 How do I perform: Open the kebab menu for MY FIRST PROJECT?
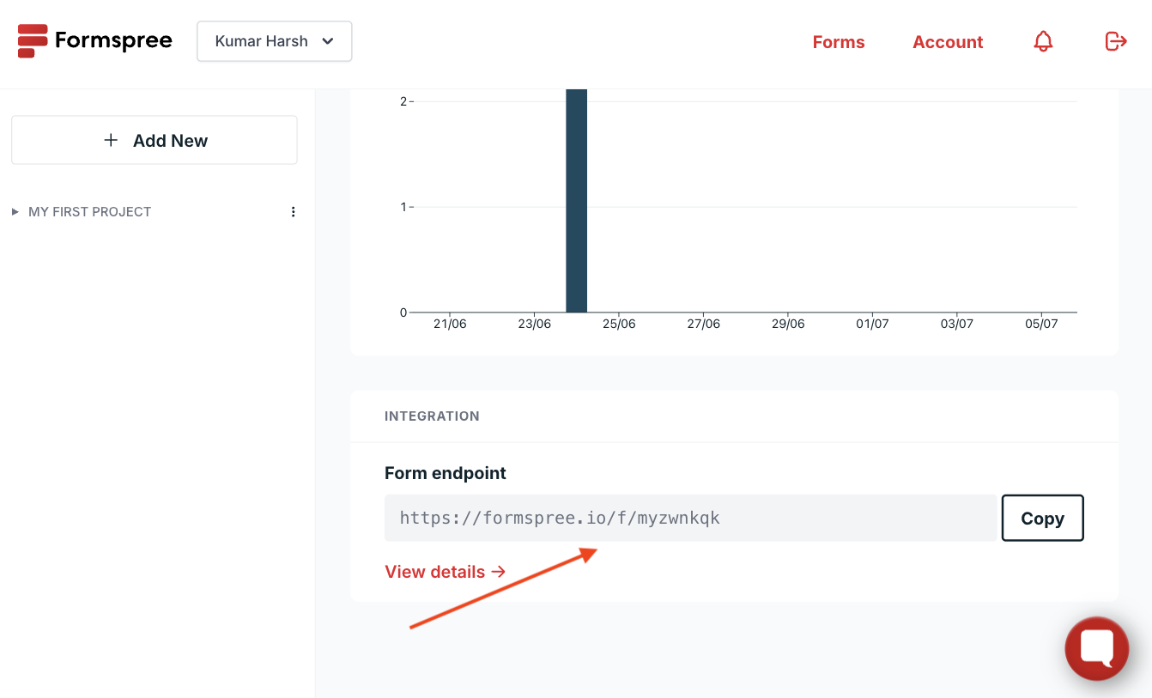pos(293,211)
